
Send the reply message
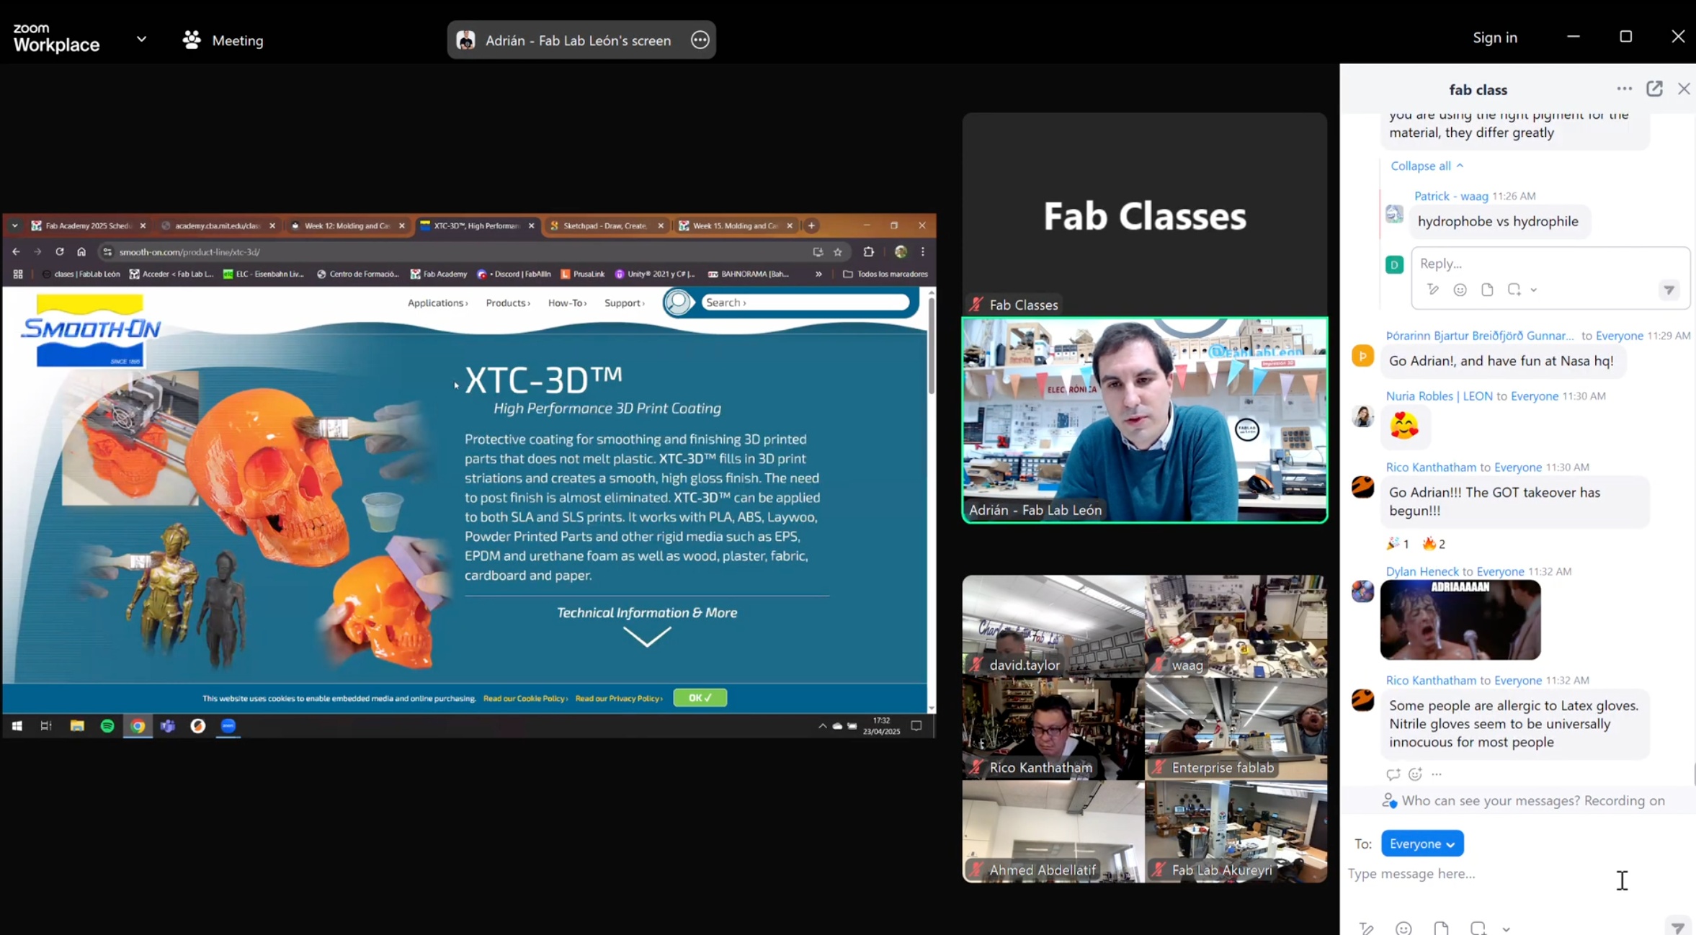(x=1669, y=290)
